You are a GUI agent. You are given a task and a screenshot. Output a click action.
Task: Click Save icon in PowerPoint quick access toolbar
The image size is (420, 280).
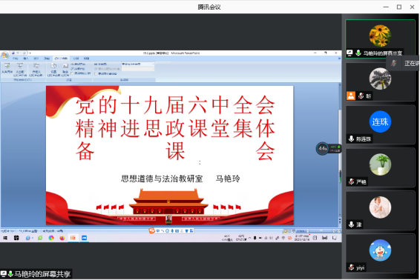pyautogui.click(x=13, y=53)
